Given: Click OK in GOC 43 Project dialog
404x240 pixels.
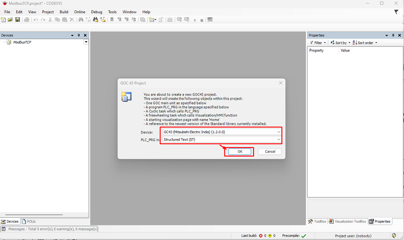Looking at the screenshot, I should (x=240, y=151).
